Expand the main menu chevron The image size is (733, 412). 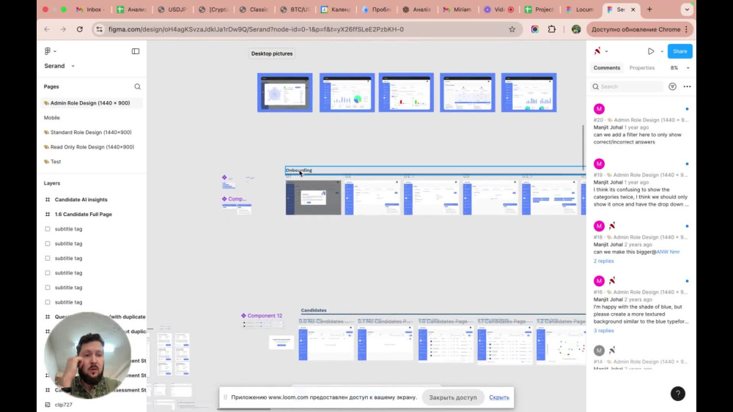pyautogui.click(x=55, y=51)
